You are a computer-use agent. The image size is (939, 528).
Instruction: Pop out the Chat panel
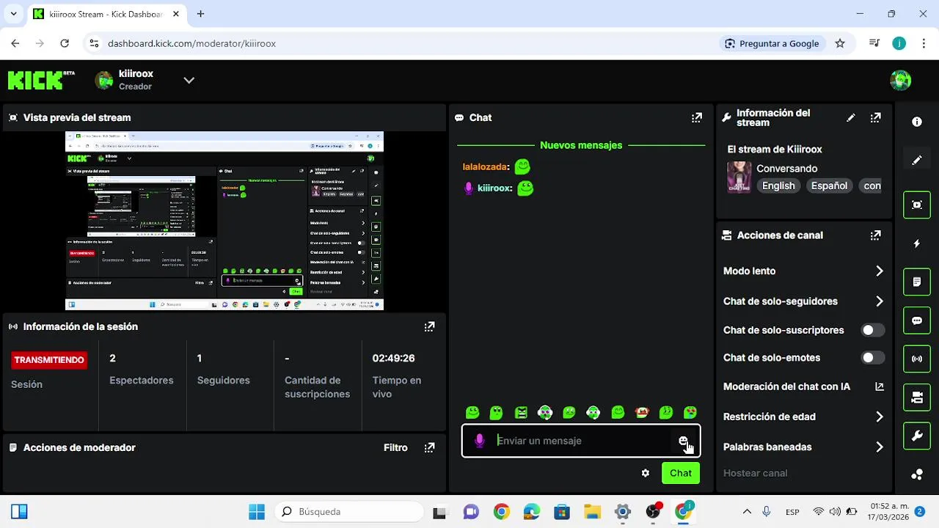click(697, 117)
